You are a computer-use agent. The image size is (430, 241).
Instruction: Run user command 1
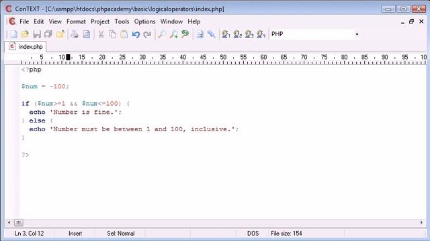(226, 34)
